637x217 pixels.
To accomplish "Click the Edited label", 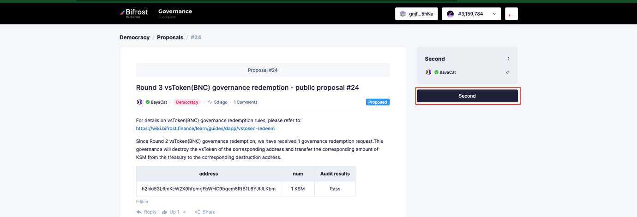I will [x=142, y=202].
